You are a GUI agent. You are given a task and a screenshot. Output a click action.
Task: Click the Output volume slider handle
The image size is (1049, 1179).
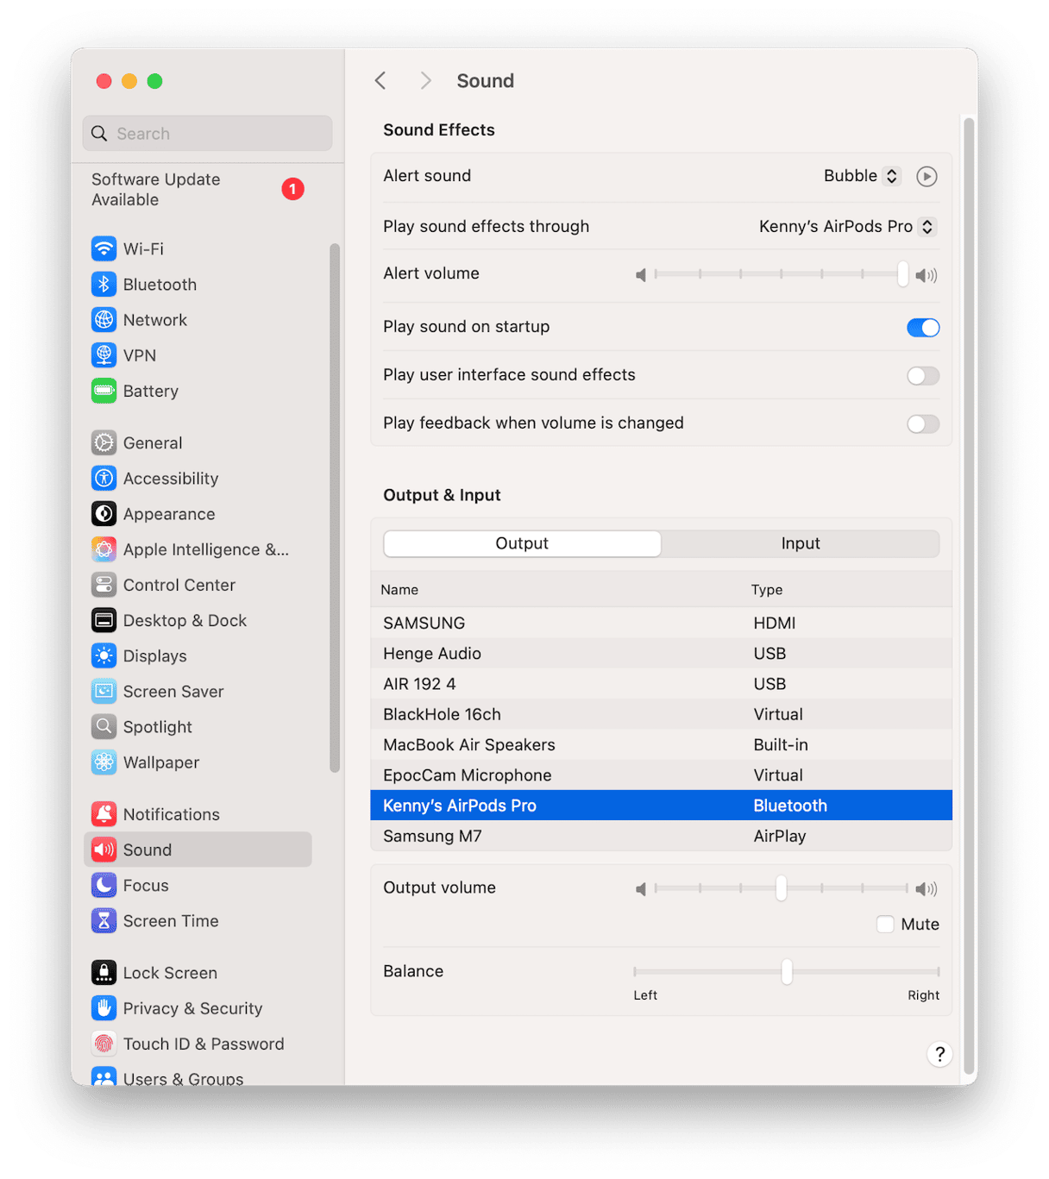[781, 888]
